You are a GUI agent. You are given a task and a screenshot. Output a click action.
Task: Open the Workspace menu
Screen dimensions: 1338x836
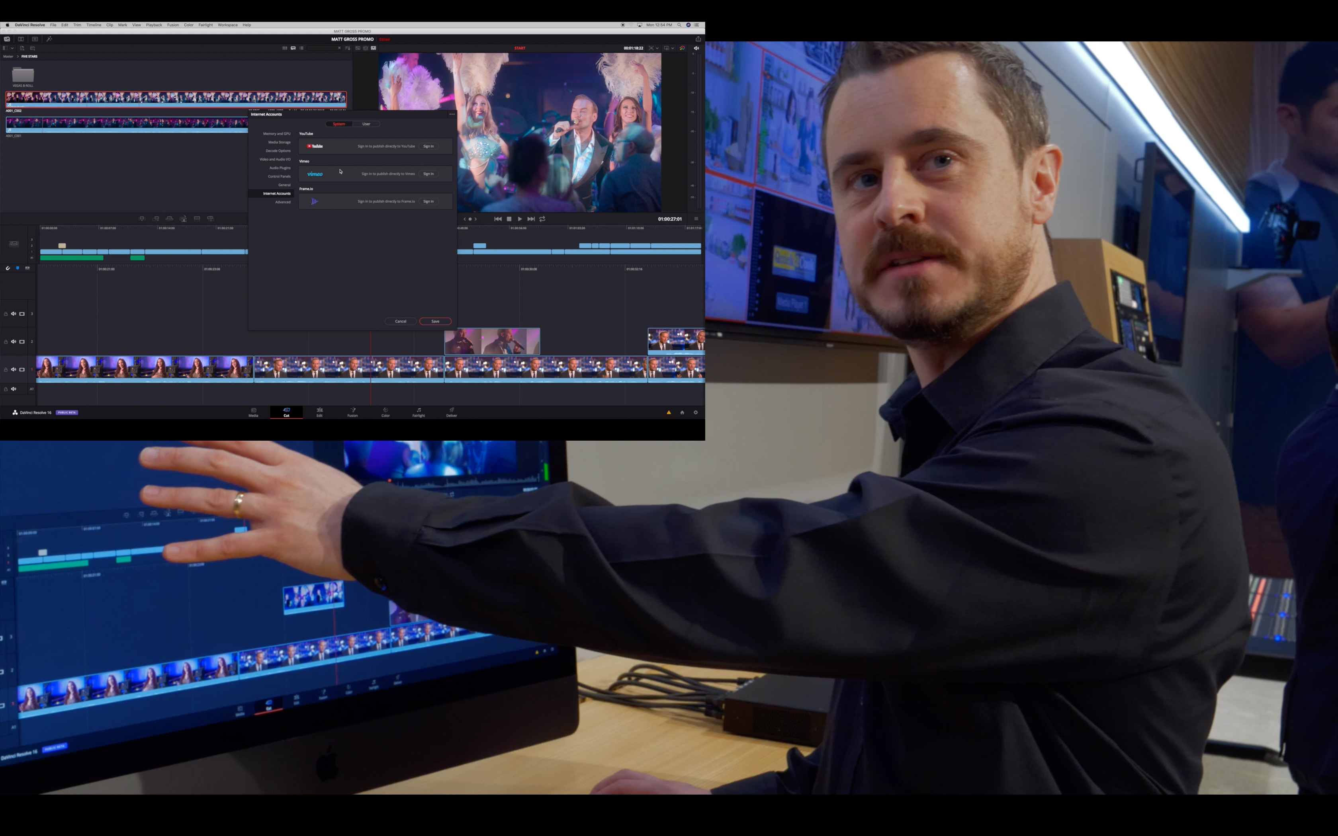click(227, 25)
